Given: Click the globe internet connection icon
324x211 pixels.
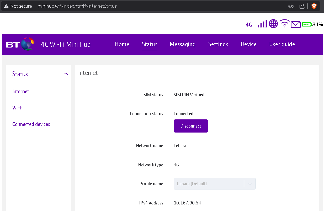Looking at the screenshot, I should tap(273, 24).
